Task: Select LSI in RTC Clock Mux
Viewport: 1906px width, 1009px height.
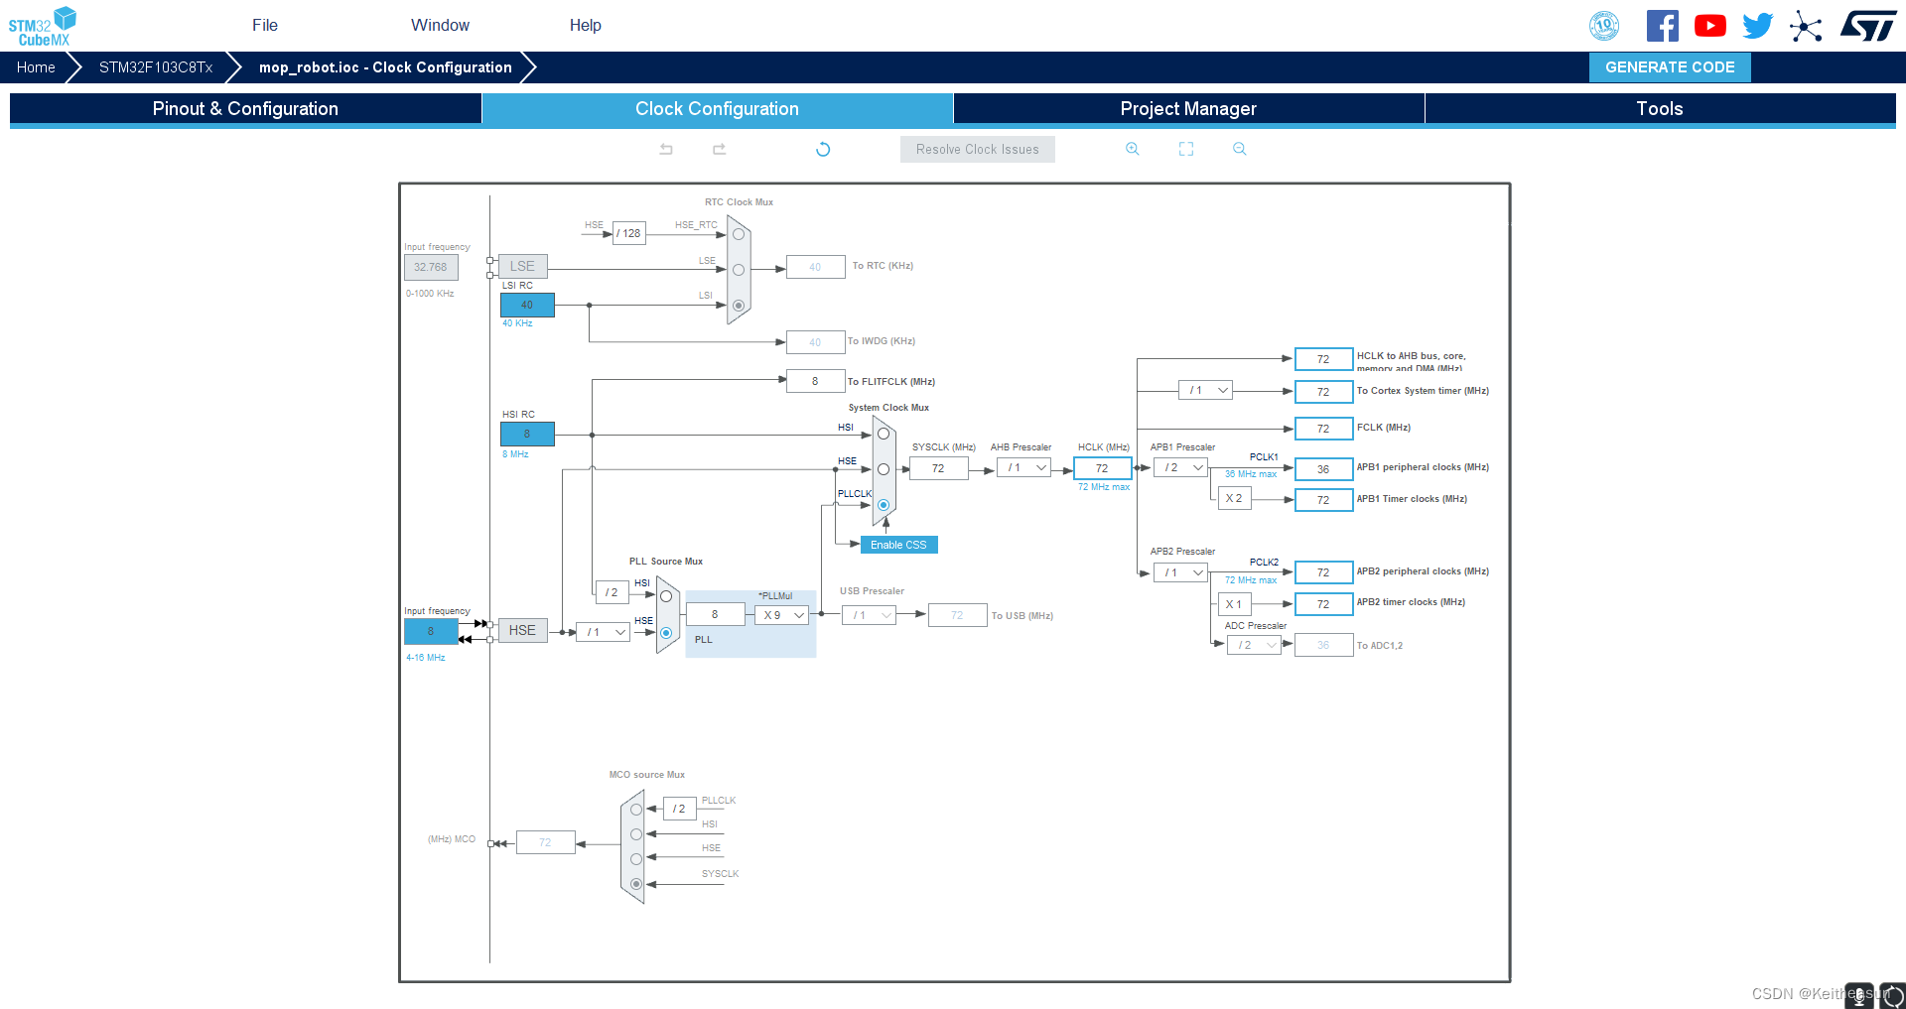Action: pos(739,306)
